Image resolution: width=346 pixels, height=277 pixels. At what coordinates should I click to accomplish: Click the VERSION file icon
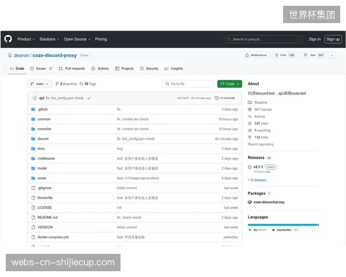click(33, 227)
